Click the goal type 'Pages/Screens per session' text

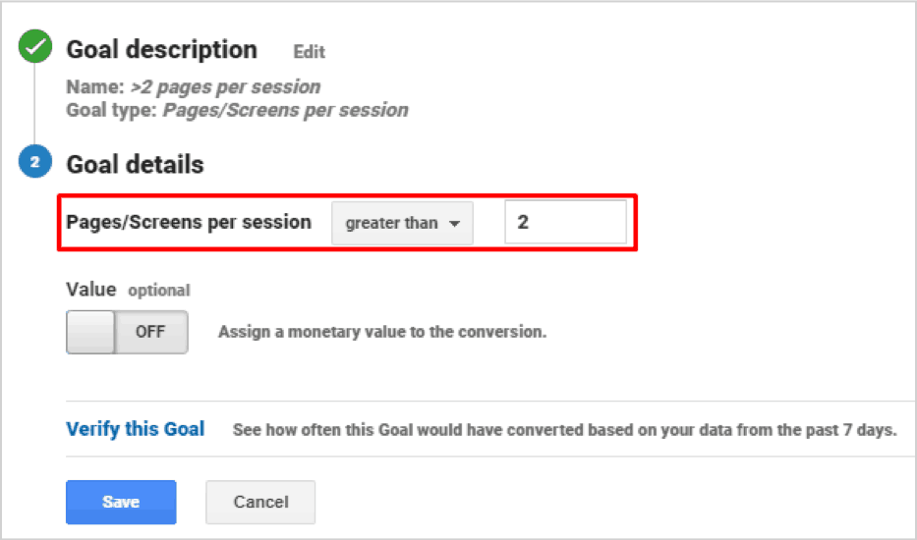tap(285, 110)
